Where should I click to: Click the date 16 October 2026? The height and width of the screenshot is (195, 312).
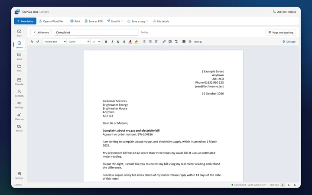(213, 94)
